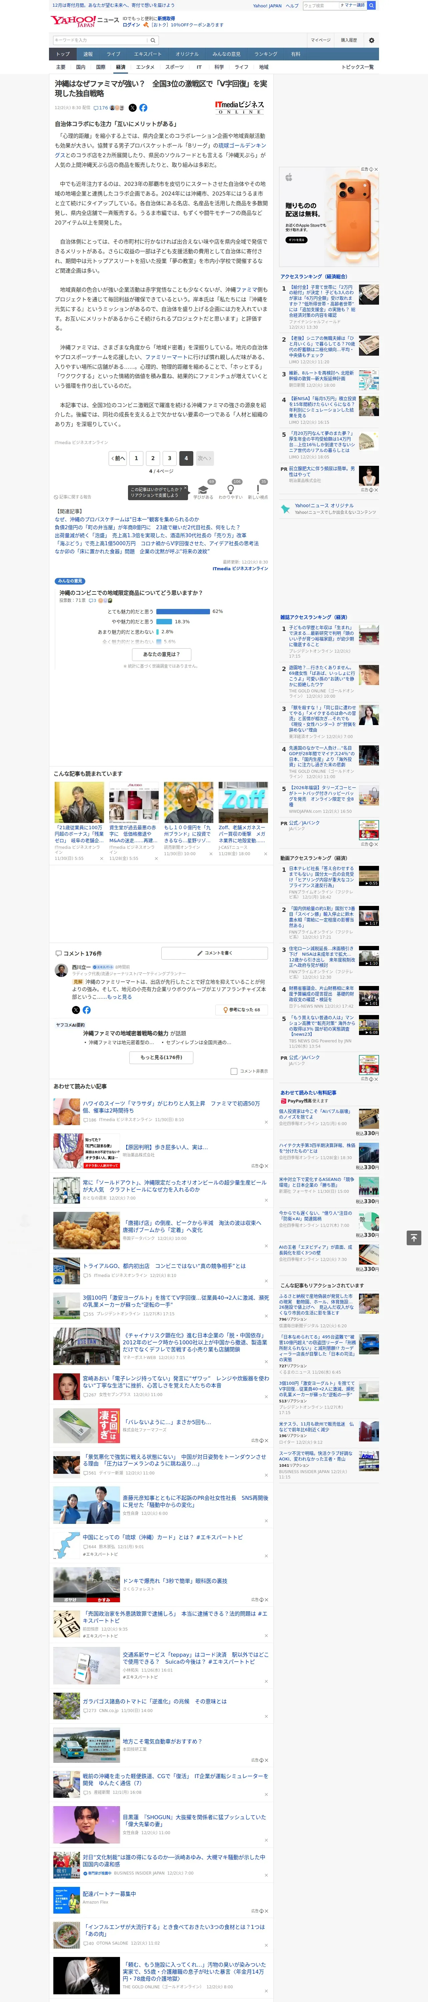
Task: Click the 新しい視点 exclamation reaction icon
Action: coord(258,489)
